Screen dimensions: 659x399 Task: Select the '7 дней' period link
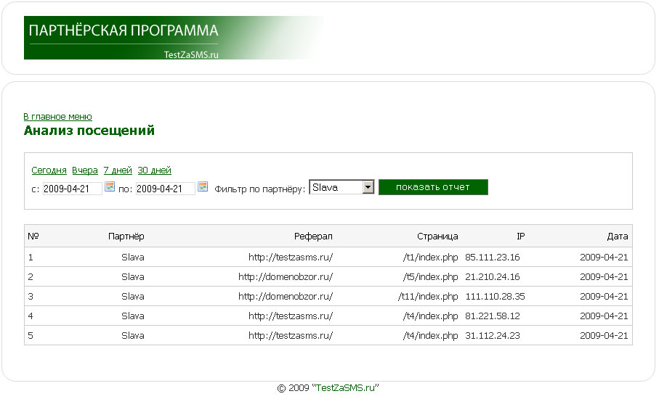pyautogui.click(x=118, y=170)
